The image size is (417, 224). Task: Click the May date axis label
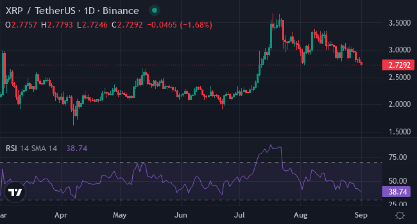point(120,215)
